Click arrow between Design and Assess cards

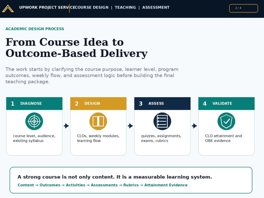point(130,126)
